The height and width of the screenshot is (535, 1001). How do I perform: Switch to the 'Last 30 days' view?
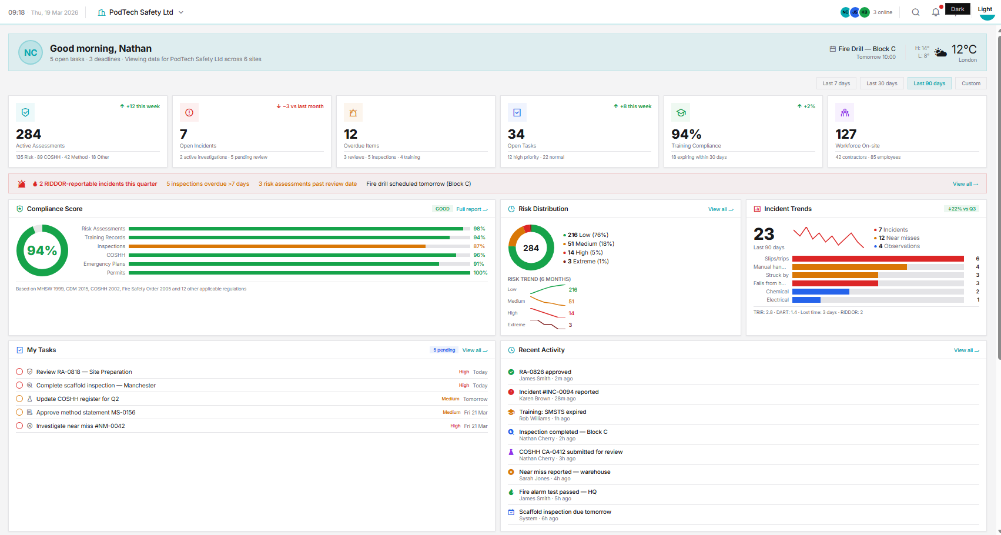[882, 83]
